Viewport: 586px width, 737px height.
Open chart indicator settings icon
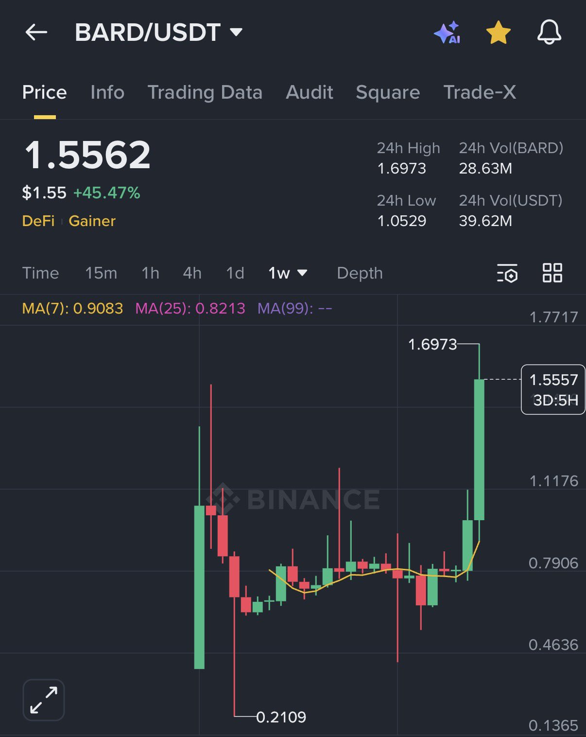tap(507, 273)
